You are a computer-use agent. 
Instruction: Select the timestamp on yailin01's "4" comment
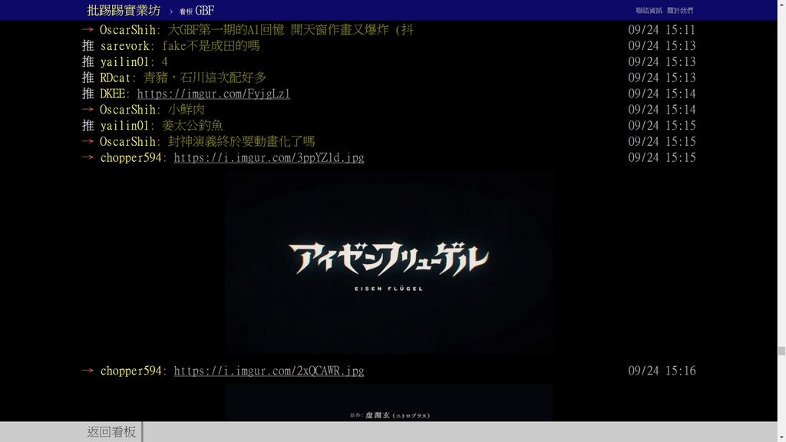point(662,62)
